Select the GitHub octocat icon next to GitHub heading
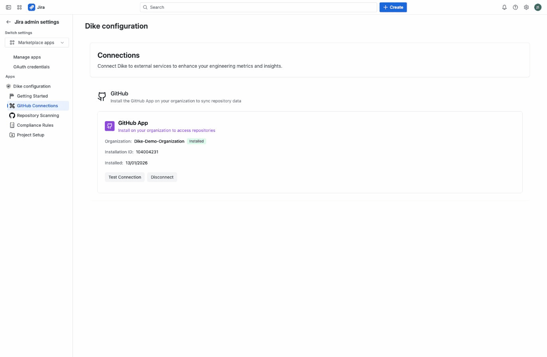This screenshot has height=357, width=547. point(102,96)
